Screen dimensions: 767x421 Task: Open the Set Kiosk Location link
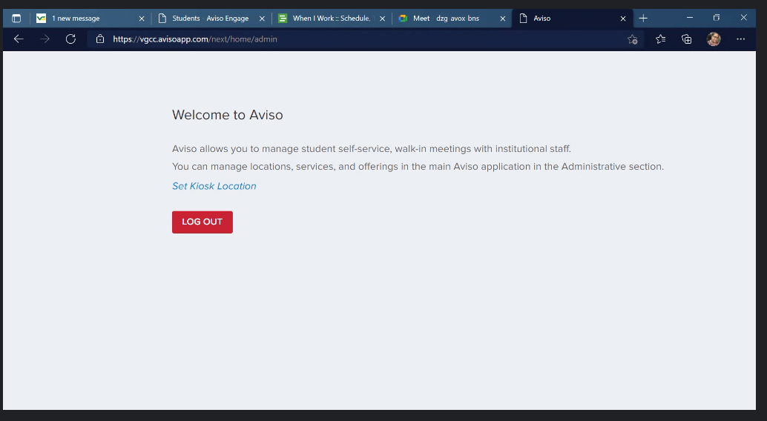[x=214, y=186]
